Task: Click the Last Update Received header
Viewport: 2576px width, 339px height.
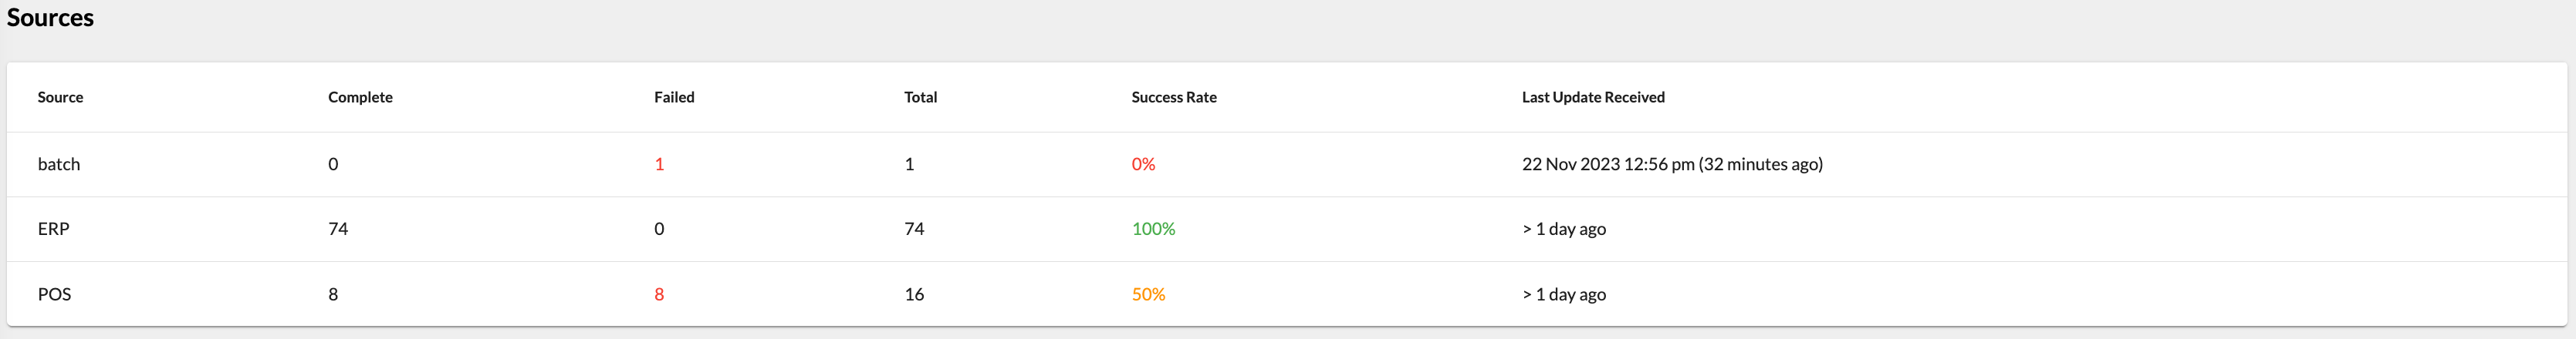Action: 1592,98
